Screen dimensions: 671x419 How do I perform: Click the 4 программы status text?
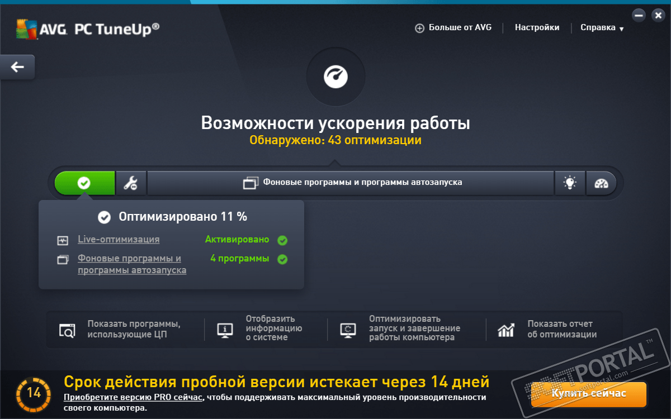pyautogui.click(x=239, y=258)
